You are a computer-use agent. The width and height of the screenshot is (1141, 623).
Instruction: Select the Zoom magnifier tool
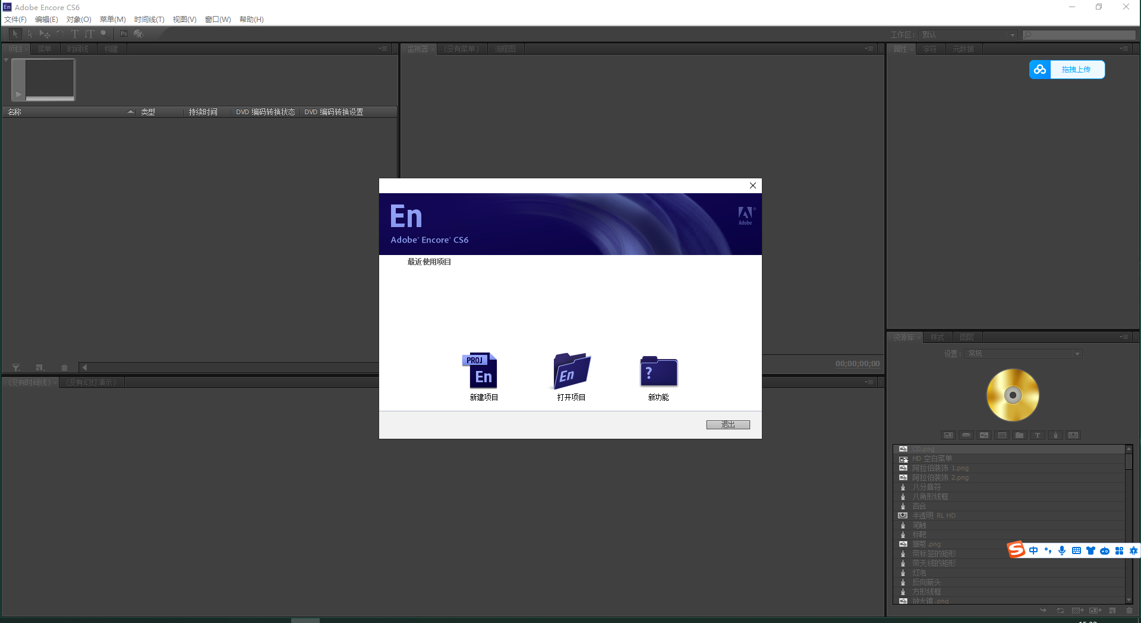(x=104, y=34)
